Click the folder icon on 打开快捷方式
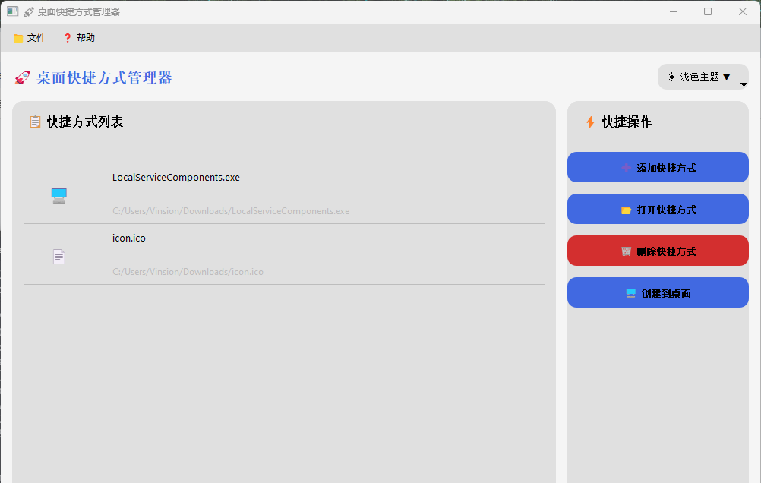Image resolution: width=761 pixels, height=483 pixels. (x=626, y=210)
